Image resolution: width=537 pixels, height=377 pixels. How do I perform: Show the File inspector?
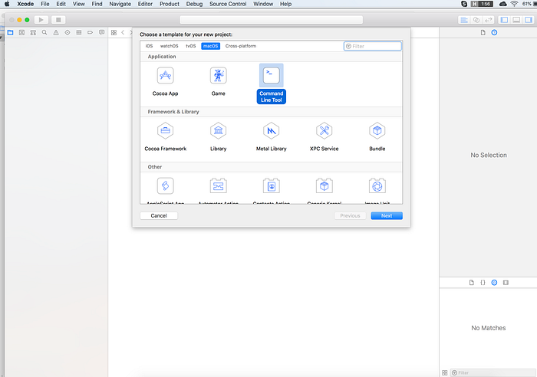(x=483, y=32)
